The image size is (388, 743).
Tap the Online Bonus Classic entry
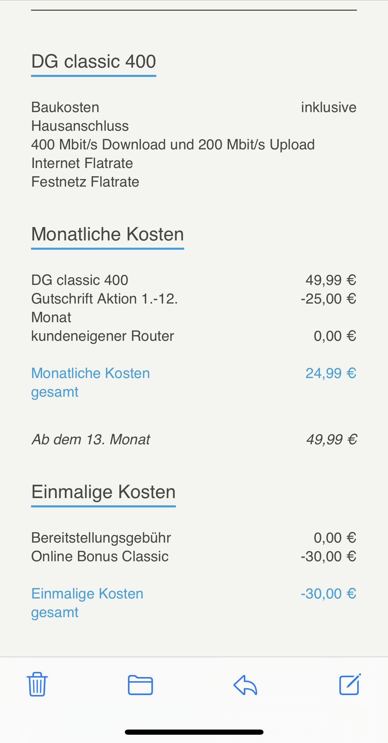(x=100, y=556)
